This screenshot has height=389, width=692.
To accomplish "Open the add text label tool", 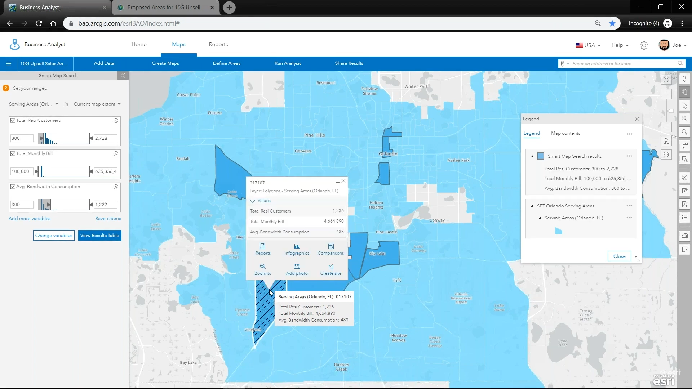I will (x=684, y=158).
